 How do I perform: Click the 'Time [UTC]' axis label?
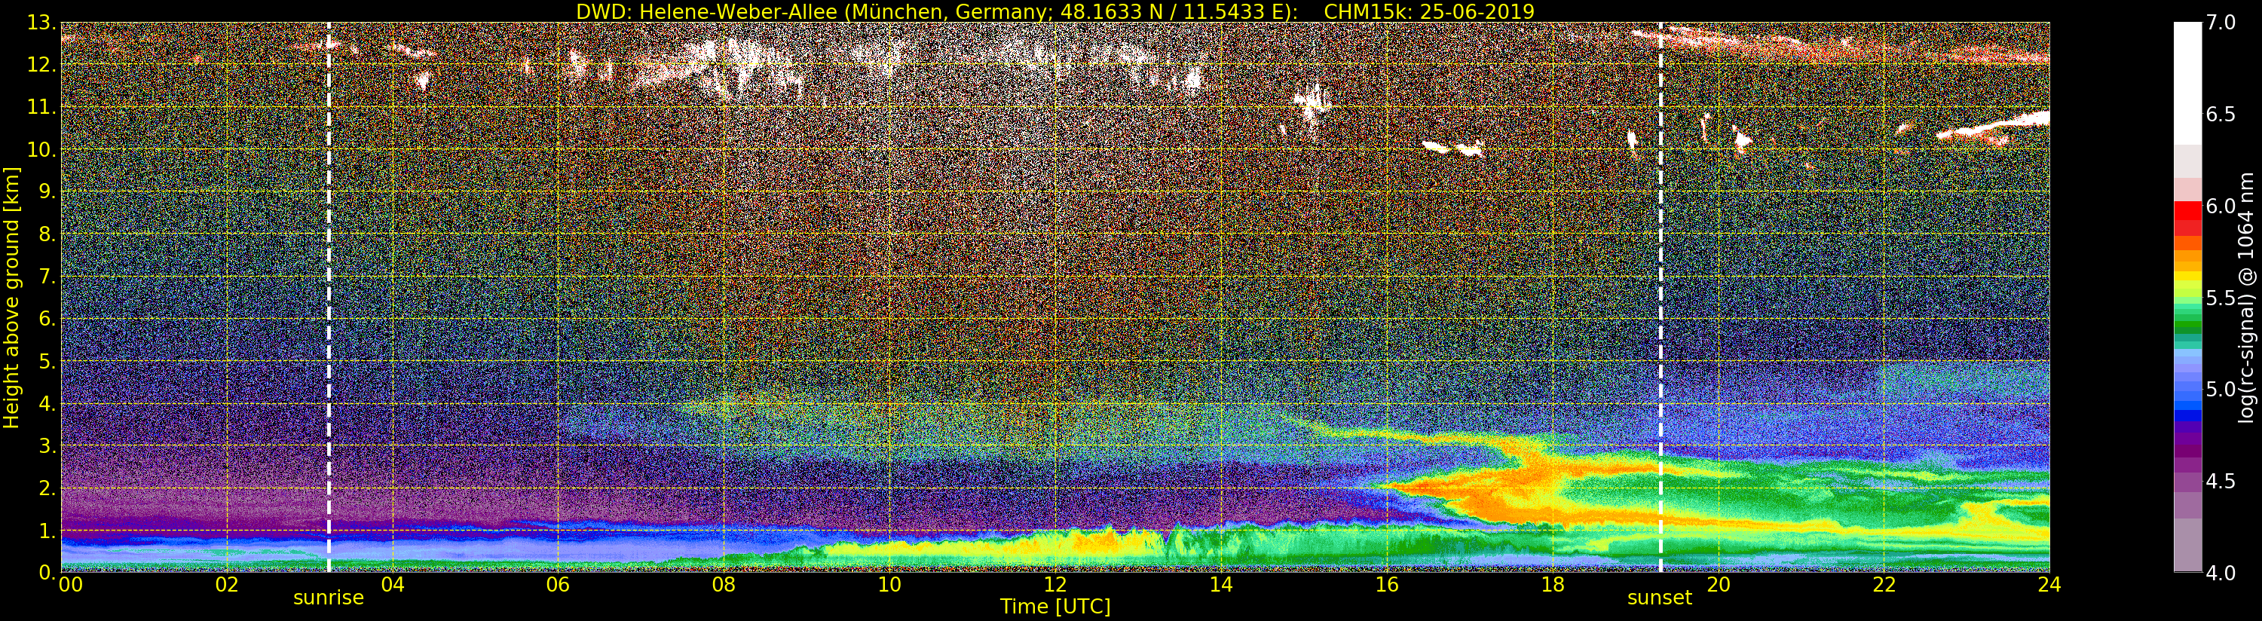pyautogui.click(x=1055, y=607)
